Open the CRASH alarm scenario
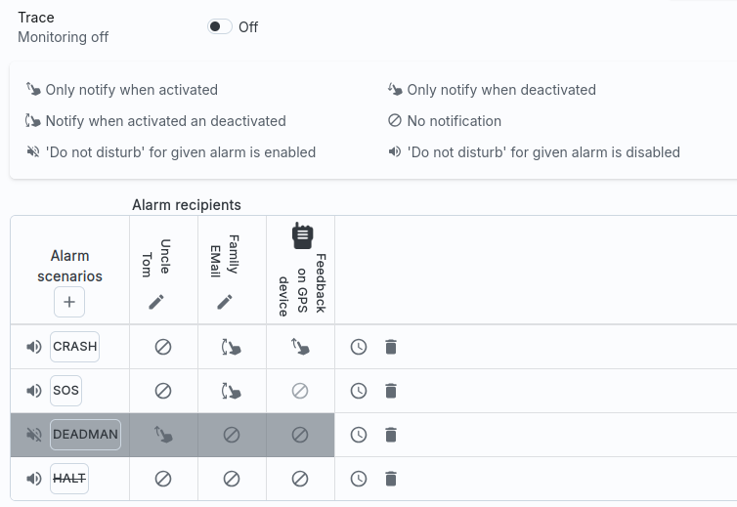This screenshot has width=737, height=507. 74,347
